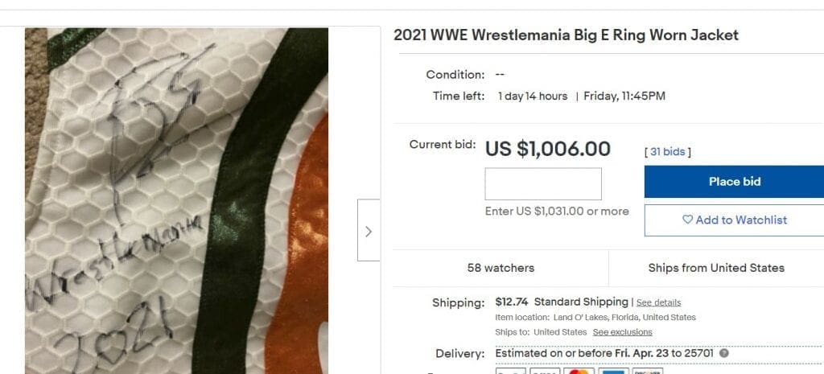Click the next image arrow chevron

point(369,231)
